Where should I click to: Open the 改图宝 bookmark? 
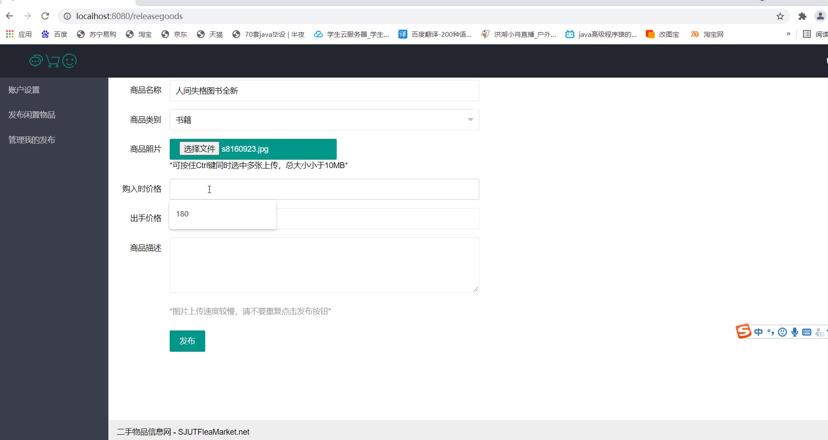coord(662,34)
